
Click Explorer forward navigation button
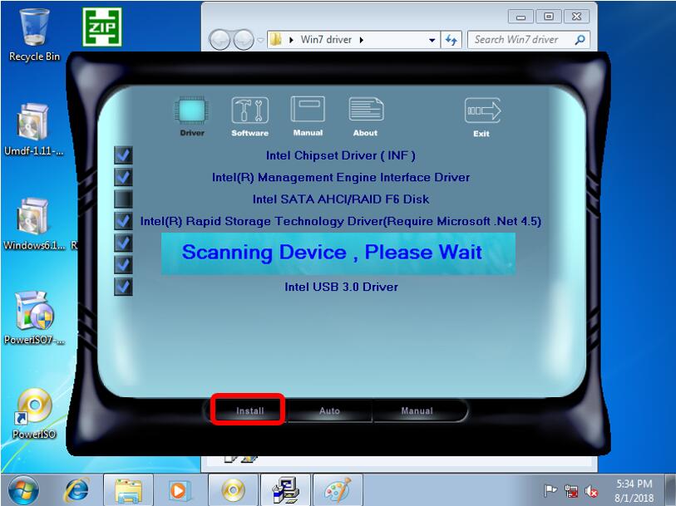coord(244,40)
